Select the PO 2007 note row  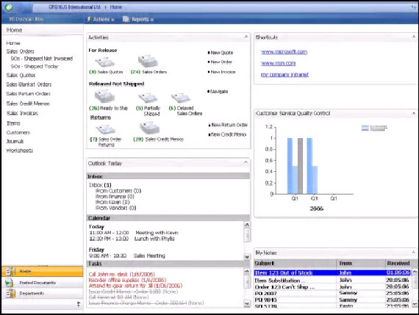[332, 294]
